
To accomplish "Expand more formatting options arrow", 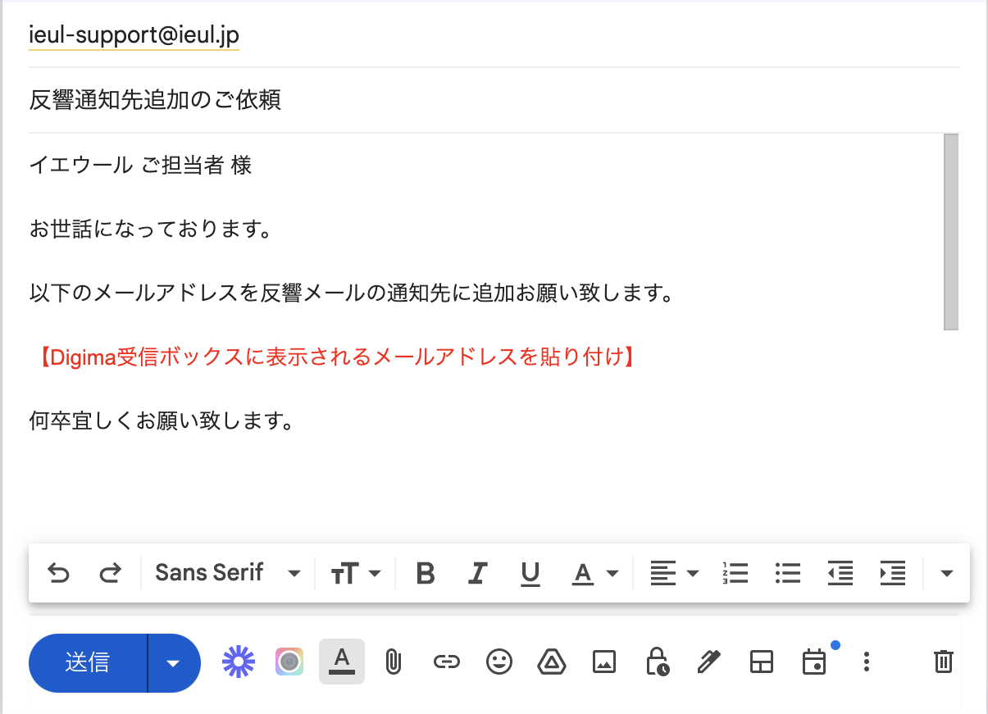I will [x=947, y=573].
